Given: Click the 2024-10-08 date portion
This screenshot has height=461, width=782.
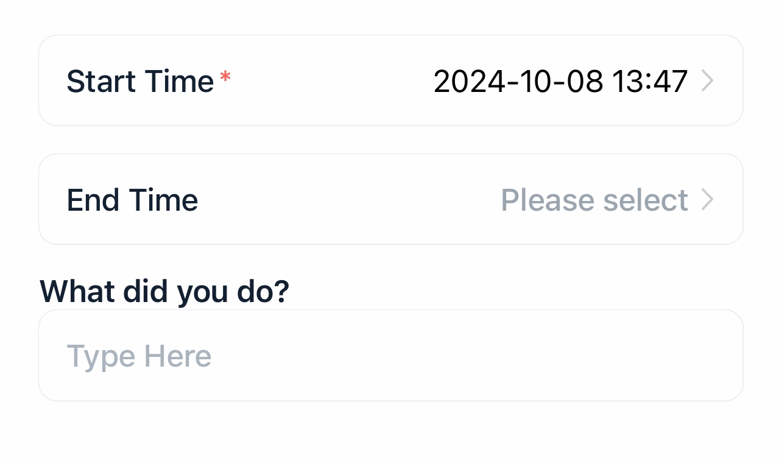Looking at the screenshot, I should [x=518, y=81].
